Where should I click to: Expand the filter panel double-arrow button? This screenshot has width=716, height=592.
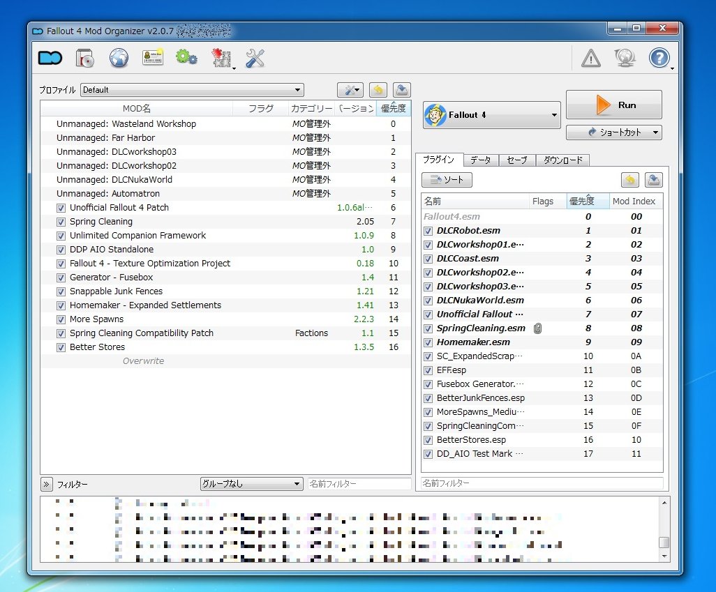[47, 484]
